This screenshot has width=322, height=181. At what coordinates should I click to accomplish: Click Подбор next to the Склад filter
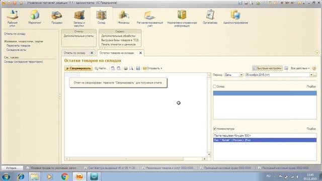311,86
